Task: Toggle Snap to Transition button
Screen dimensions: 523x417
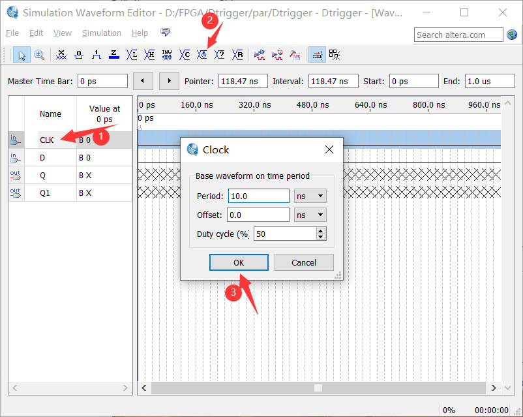Action: (335, 55)
